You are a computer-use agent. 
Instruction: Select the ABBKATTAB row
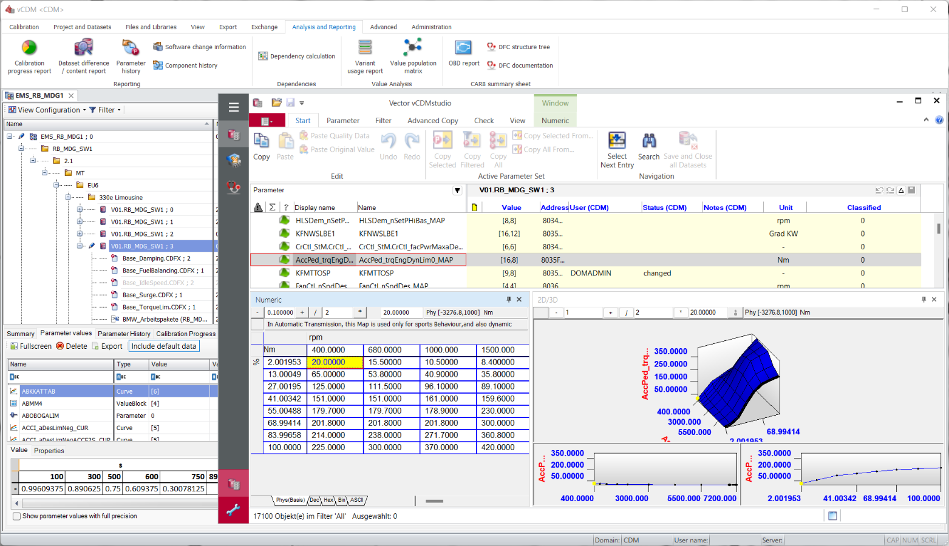[112, 391]
